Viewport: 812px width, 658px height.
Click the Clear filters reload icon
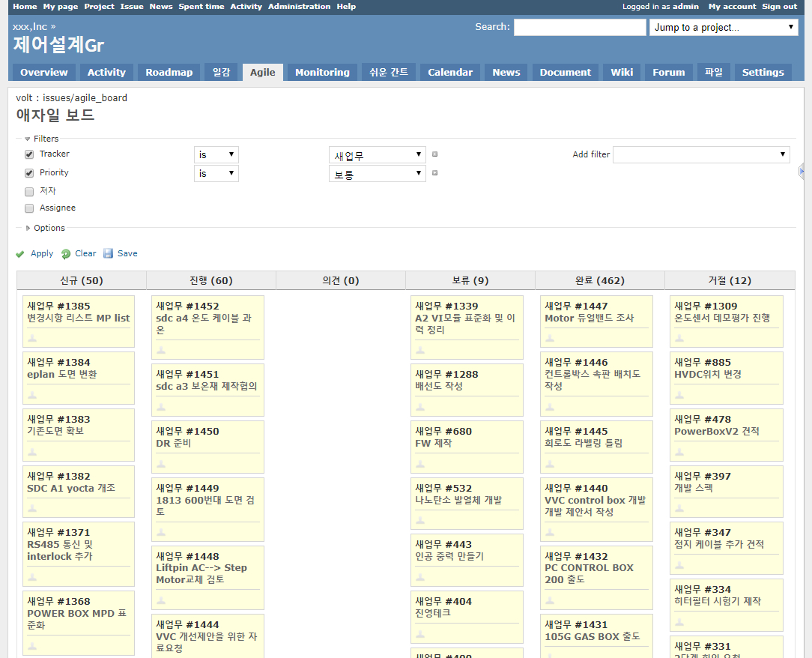66,254
